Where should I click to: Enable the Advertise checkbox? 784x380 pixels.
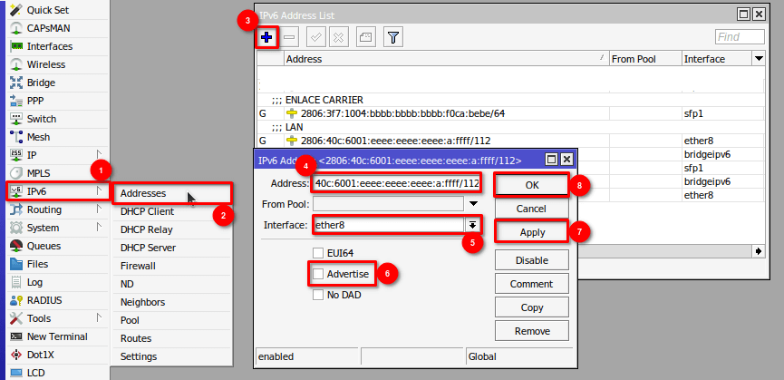coord(318,273)
